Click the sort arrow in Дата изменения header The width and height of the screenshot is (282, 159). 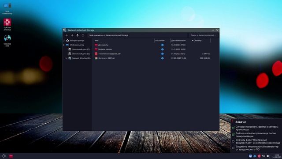point(193,41)
